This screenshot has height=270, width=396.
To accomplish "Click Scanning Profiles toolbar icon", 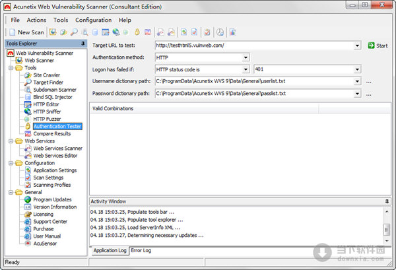I will click(207, 32).
